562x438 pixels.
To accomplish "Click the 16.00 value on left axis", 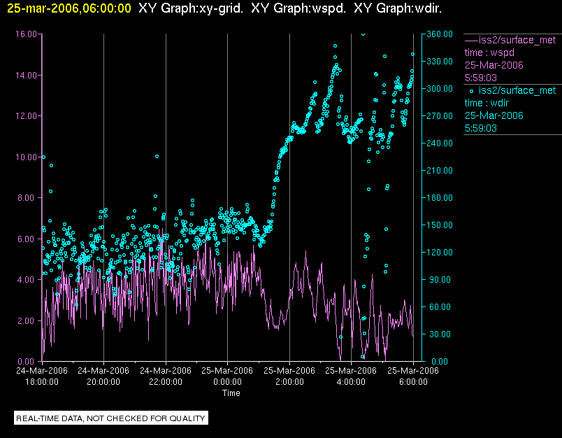I will tap(26, 34).
